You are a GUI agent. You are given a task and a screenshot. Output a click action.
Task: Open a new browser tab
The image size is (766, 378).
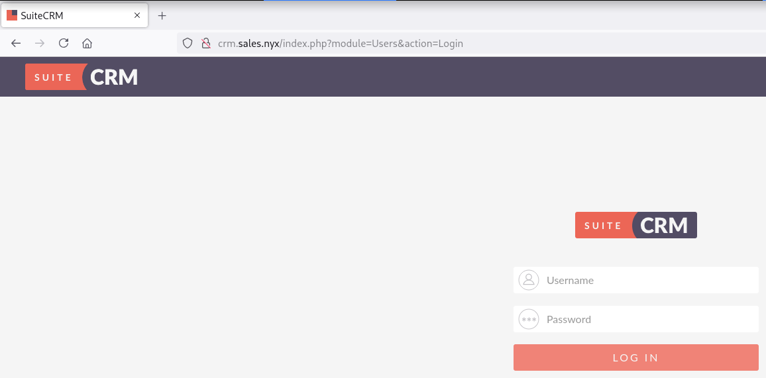tap(162, 15)
